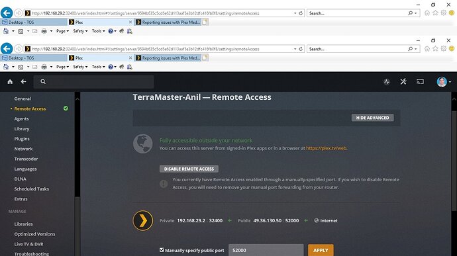This screenshot has height=256, width=457.
Task: Switch to Desktop - TOS tab in lower tab row
Action: coord(34,58)
